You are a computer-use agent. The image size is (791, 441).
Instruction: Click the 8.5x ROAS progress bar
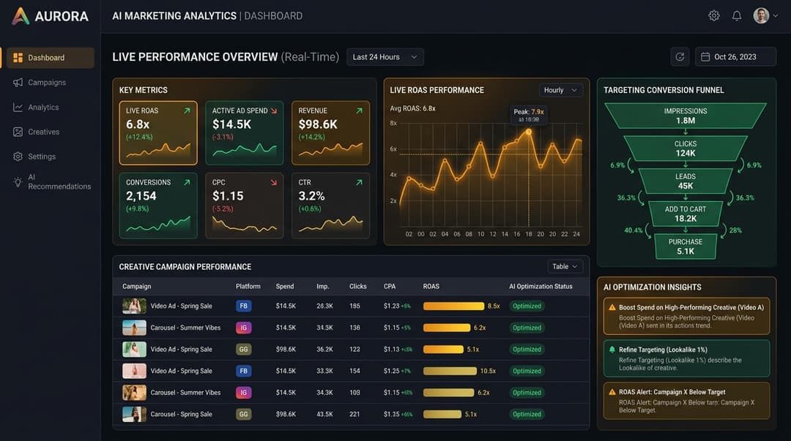(x=453, y=306)
